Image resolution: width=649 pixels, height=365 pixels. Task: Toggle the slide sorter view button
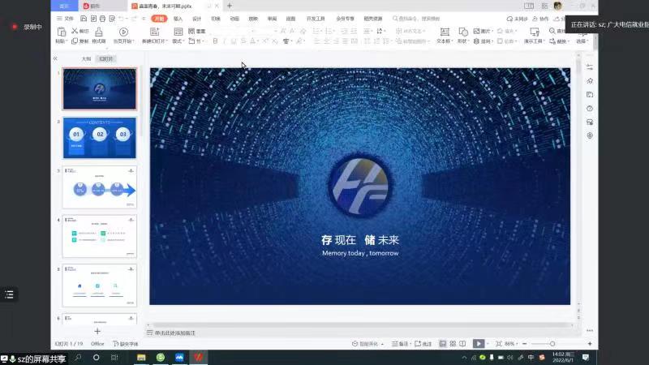[453, 344]
